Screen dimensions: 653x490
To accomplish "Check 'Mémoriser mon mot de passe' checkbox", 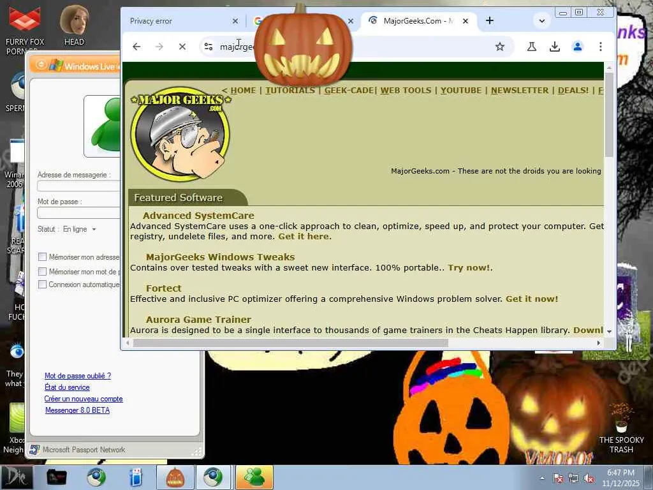I will pyautogui.click(x=42, y=272).
